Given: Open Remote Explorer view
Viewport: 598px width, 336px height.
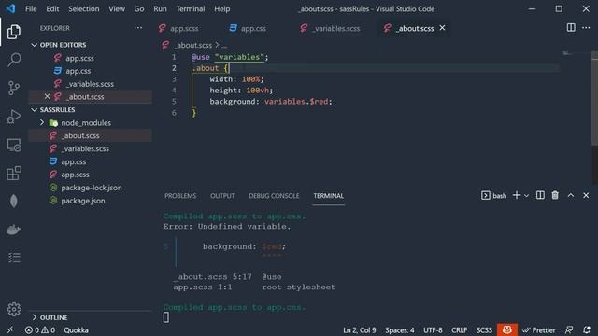Looking at the screenshot, I should click(x=14, y=145).
